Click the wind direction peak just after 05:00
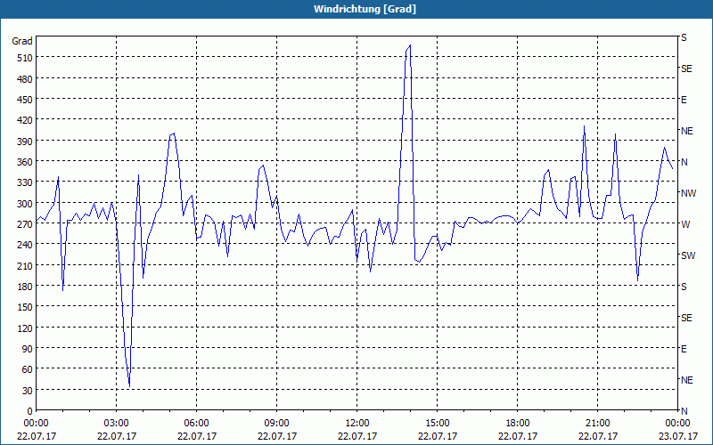 pos(174,133)
